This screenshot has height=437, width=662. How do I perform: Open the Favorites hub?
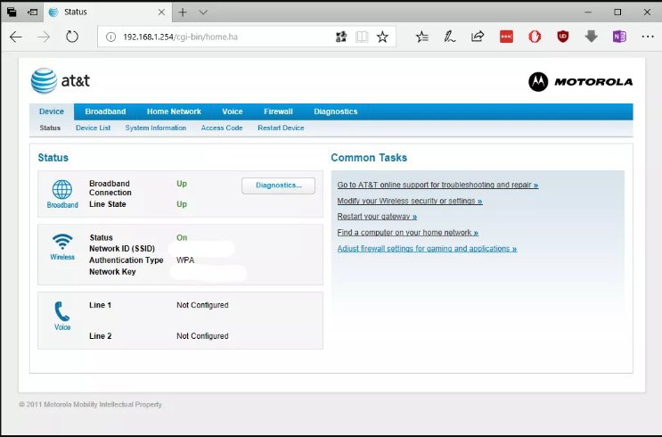(421, 37)
